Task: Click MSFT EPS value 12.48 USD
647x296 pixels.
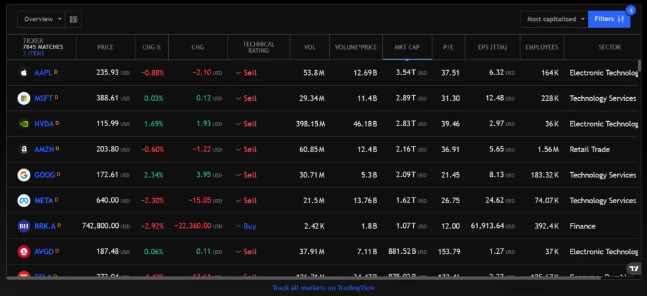Action: point(500,98)
